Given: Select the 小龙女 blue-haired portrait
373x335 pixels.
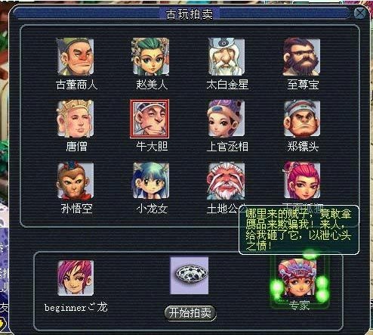Looking at the screenshot, I should [x=151, y=181].
